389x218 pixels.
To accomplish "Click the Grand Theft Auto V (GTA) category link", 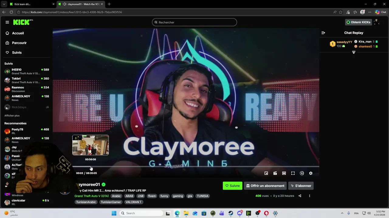I will (91, 196).
